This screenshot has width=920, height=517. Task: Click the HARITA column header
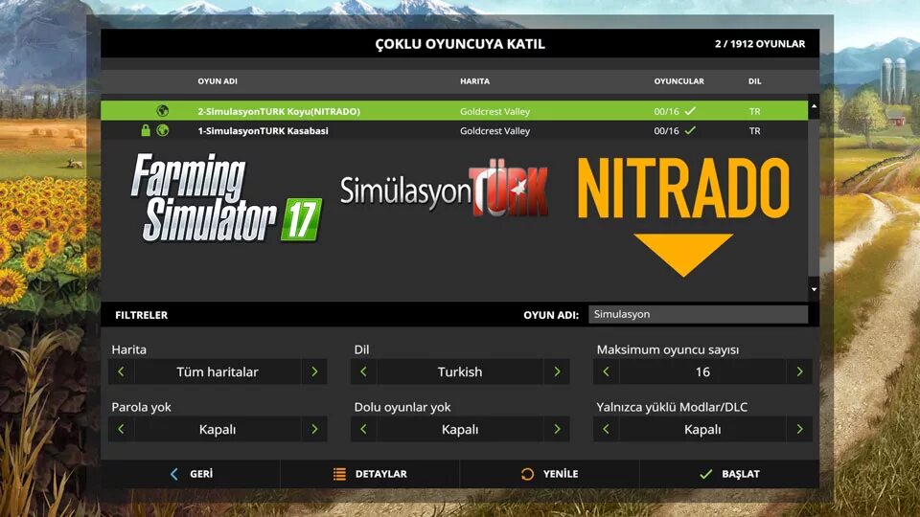[x=474, y=80]
